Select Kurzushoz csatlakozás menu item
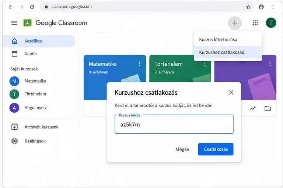 tap(228, 53)
